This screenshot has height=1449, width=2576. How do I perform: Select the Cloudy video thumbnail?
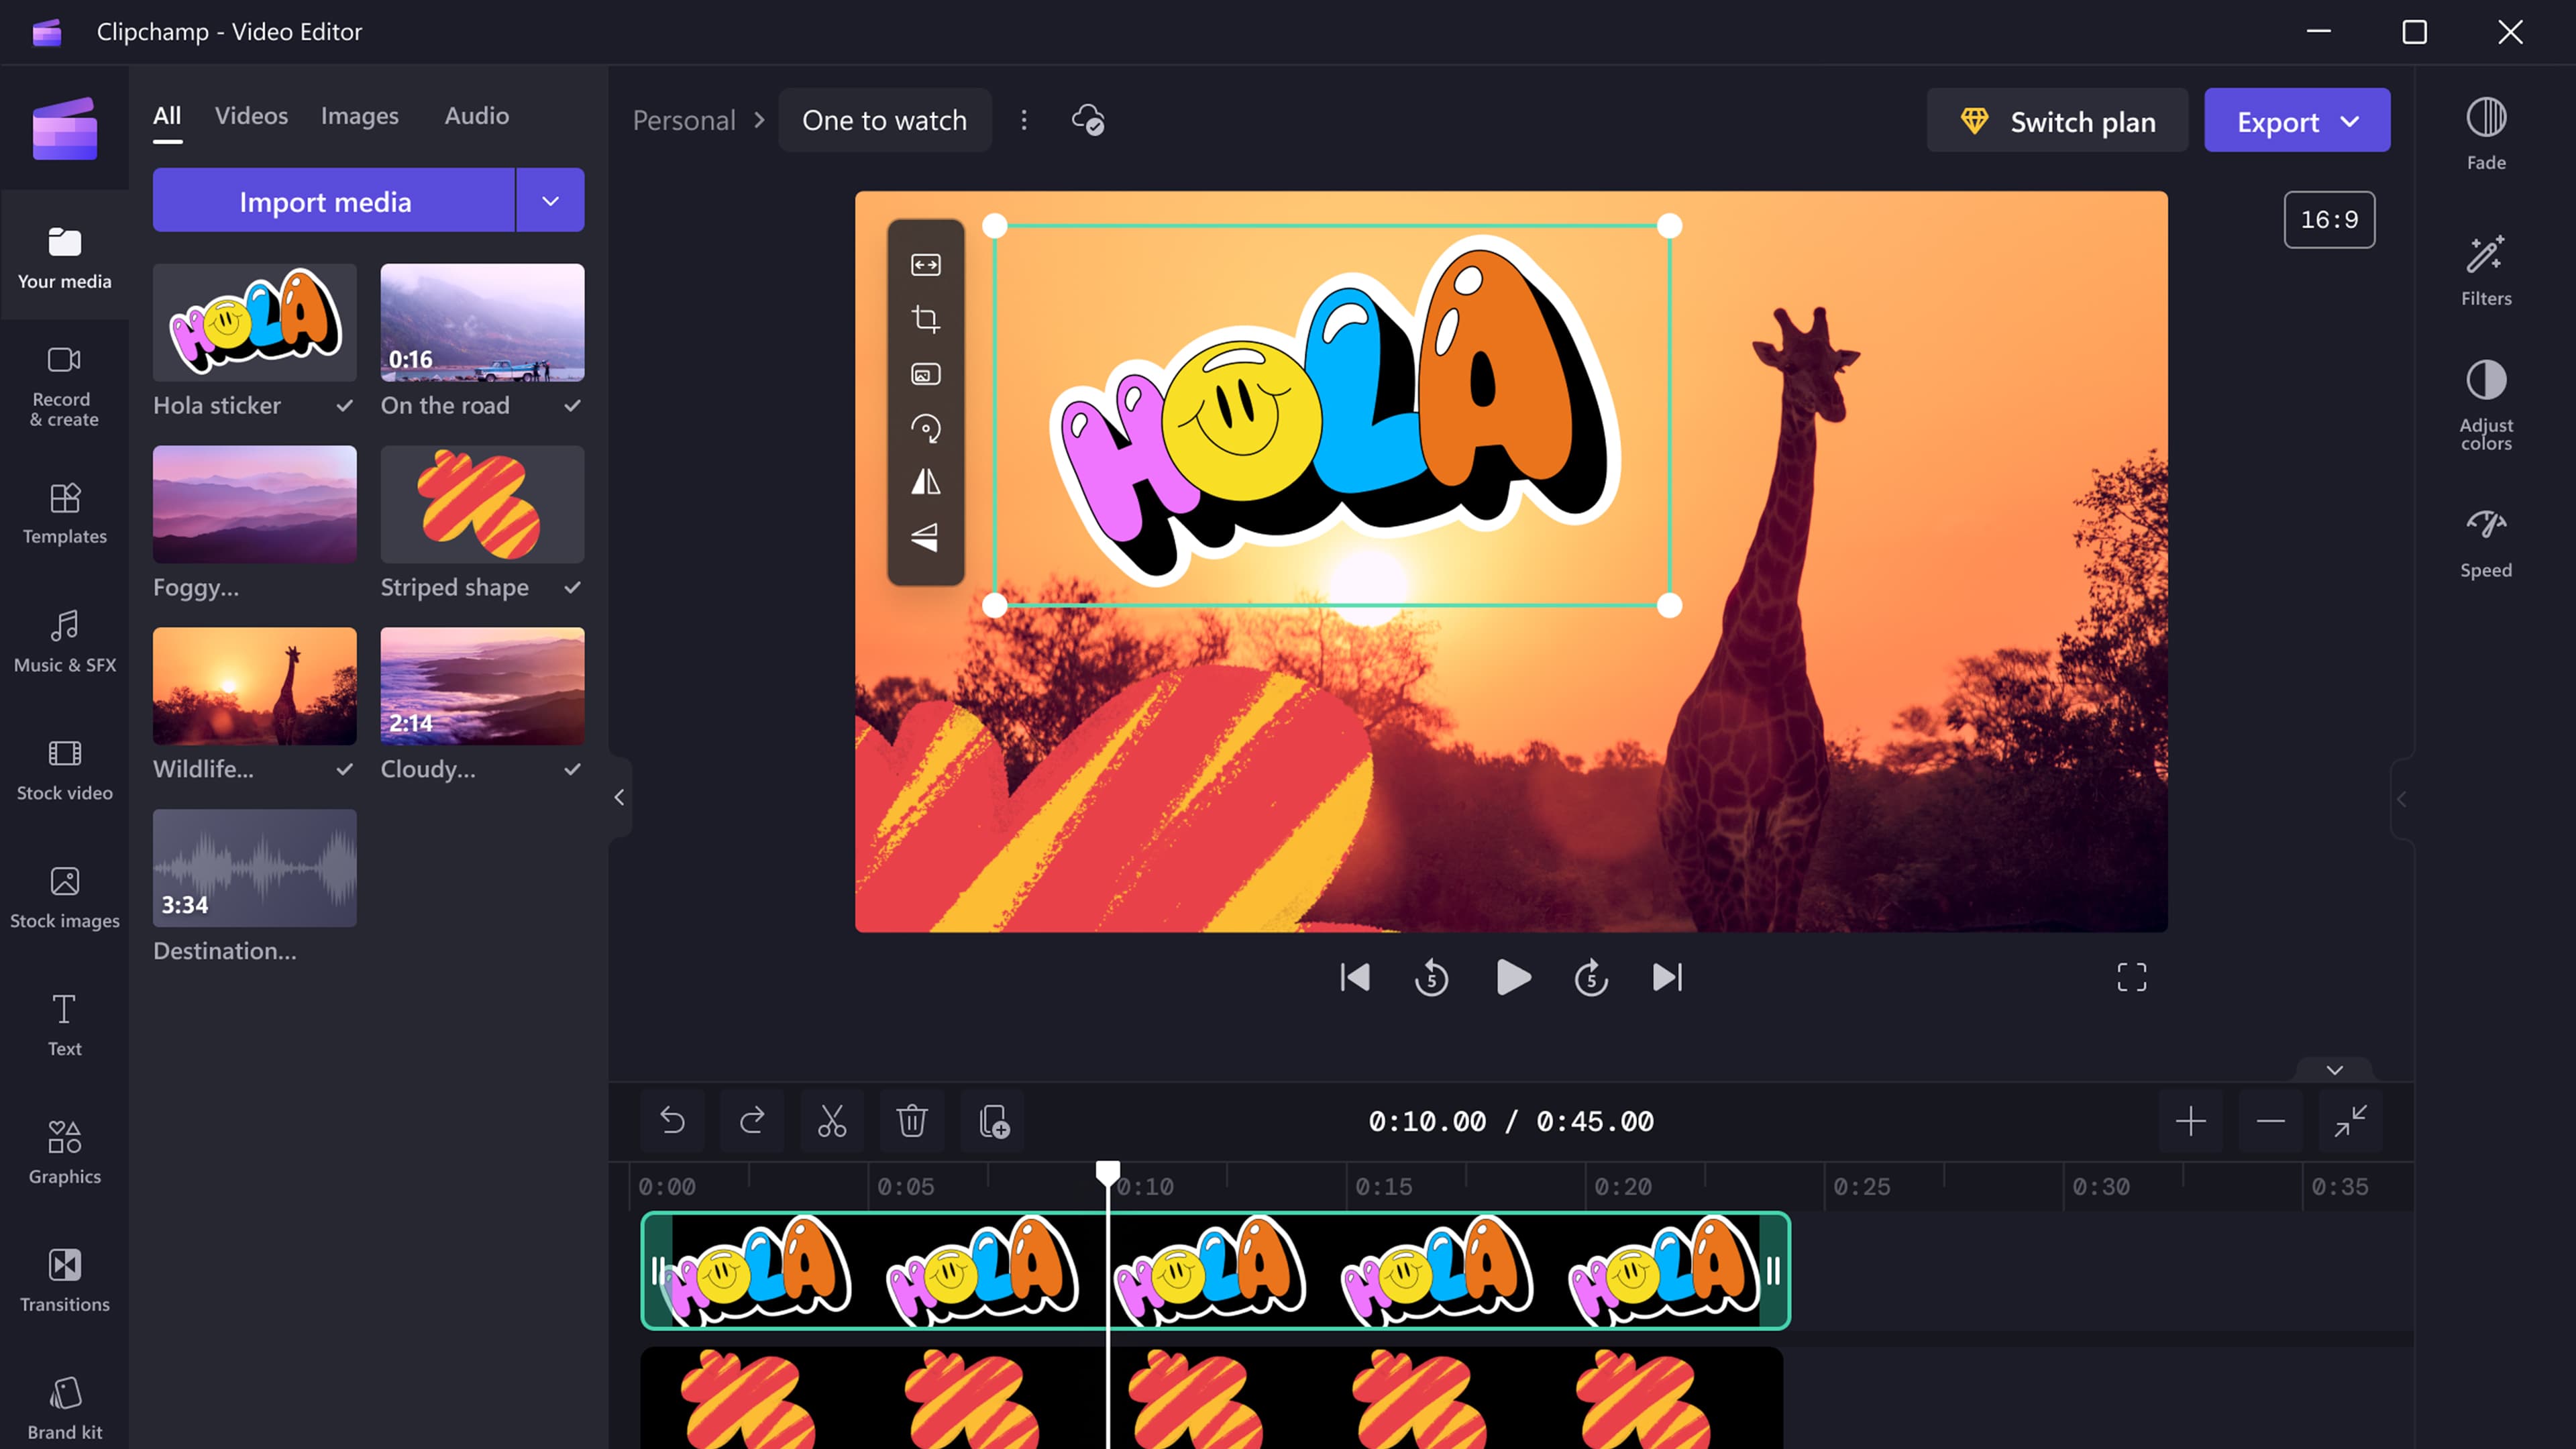(482, 686)
